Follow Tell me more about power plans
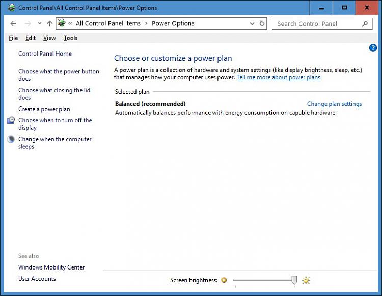 278,77
